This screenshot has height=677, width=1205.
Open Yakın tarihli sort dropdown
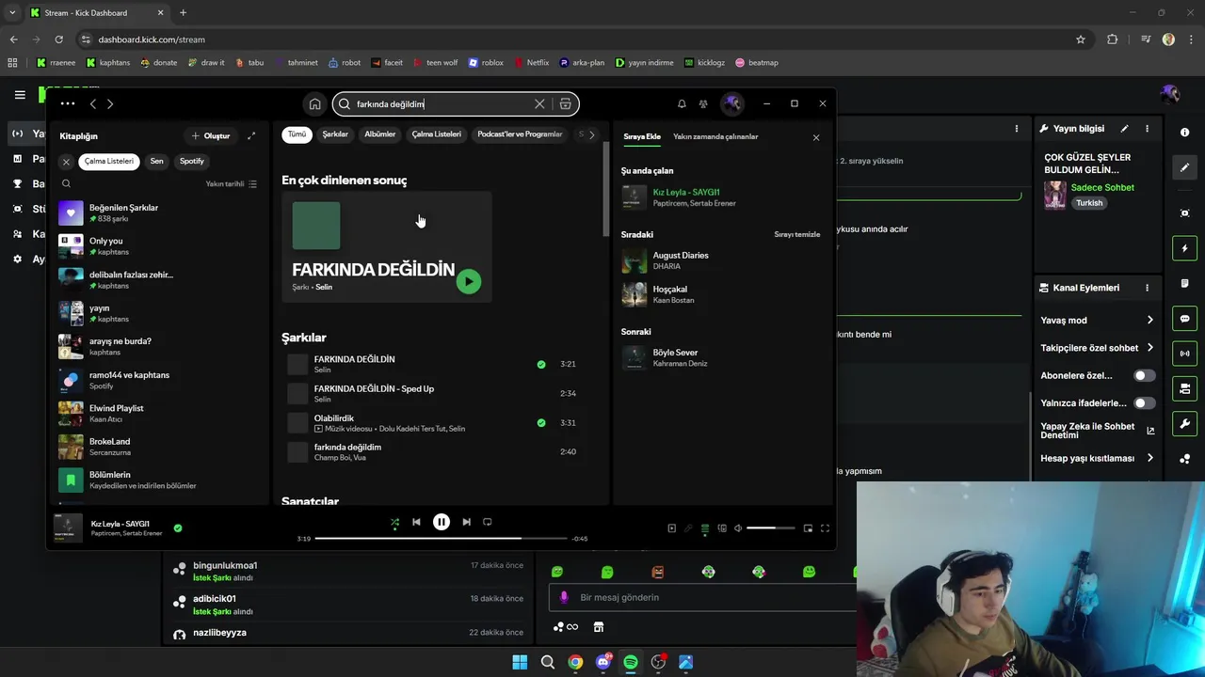click(x=232, y=184)
